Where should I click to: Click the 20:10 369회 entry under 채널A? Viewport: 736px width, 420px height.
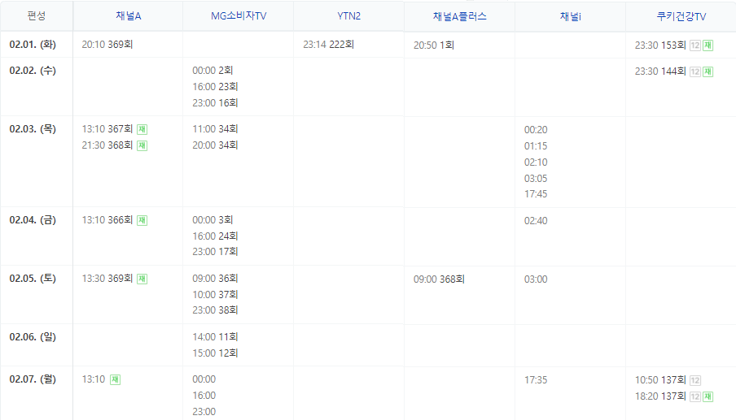tap(107, 45)
